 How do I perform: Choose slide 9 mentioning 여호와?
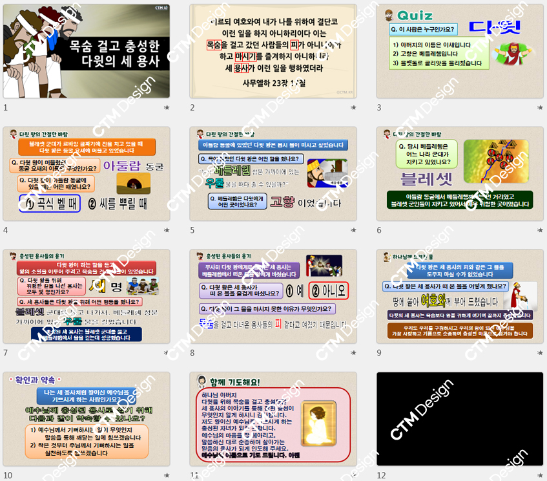[460, 296]
